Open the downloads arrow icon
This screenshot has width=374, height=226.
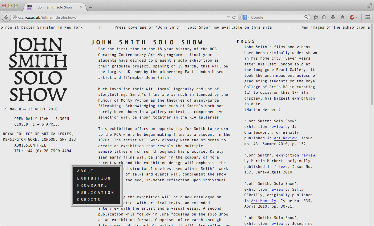click(x=333, y=17)
